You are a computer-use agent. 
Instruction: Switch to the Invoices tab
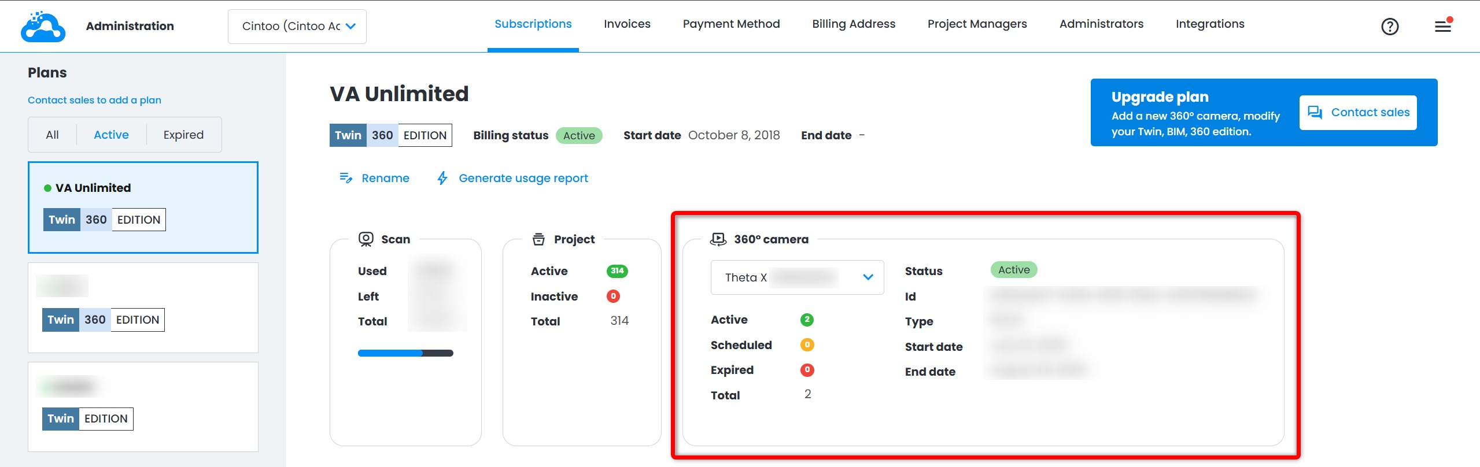point(627,24)
